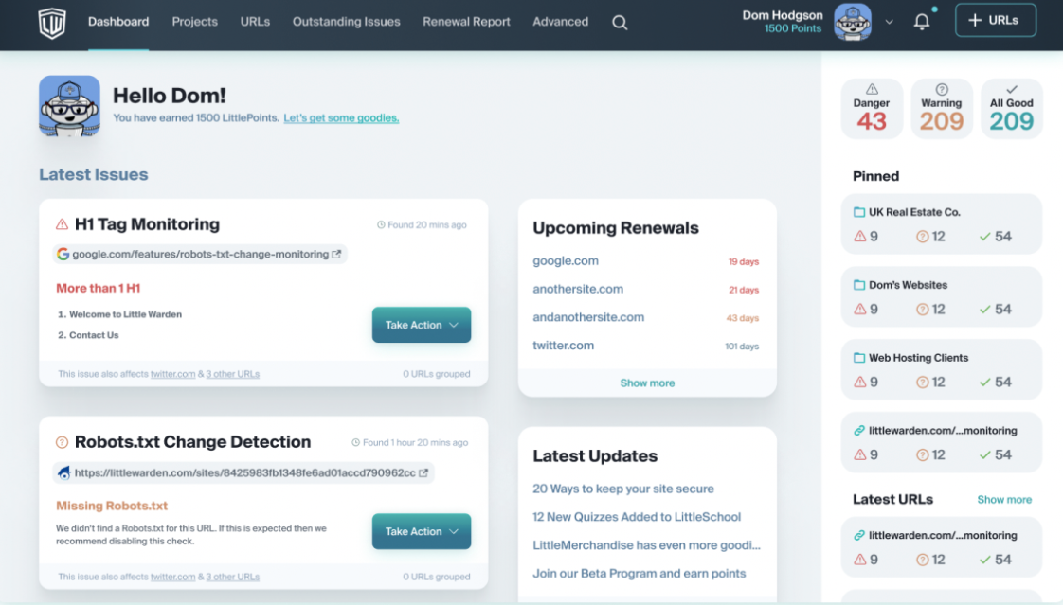Open the search magnifier icon
The width and height of the screenshot is (1063, 605).
coord(620,23)
